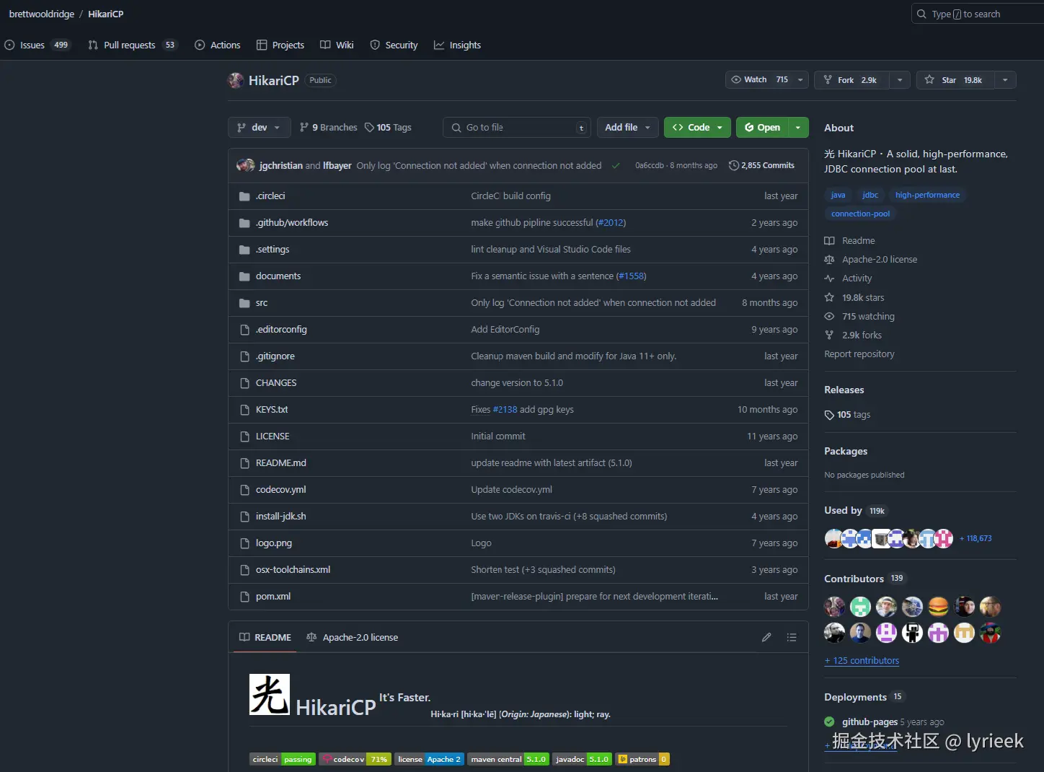Open the Add file dropdown

coord(627,128)
